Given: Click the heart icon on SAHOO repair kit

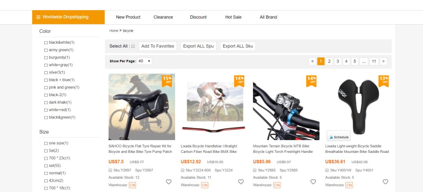Looking at the screenshot, I should tap(169, 182).
